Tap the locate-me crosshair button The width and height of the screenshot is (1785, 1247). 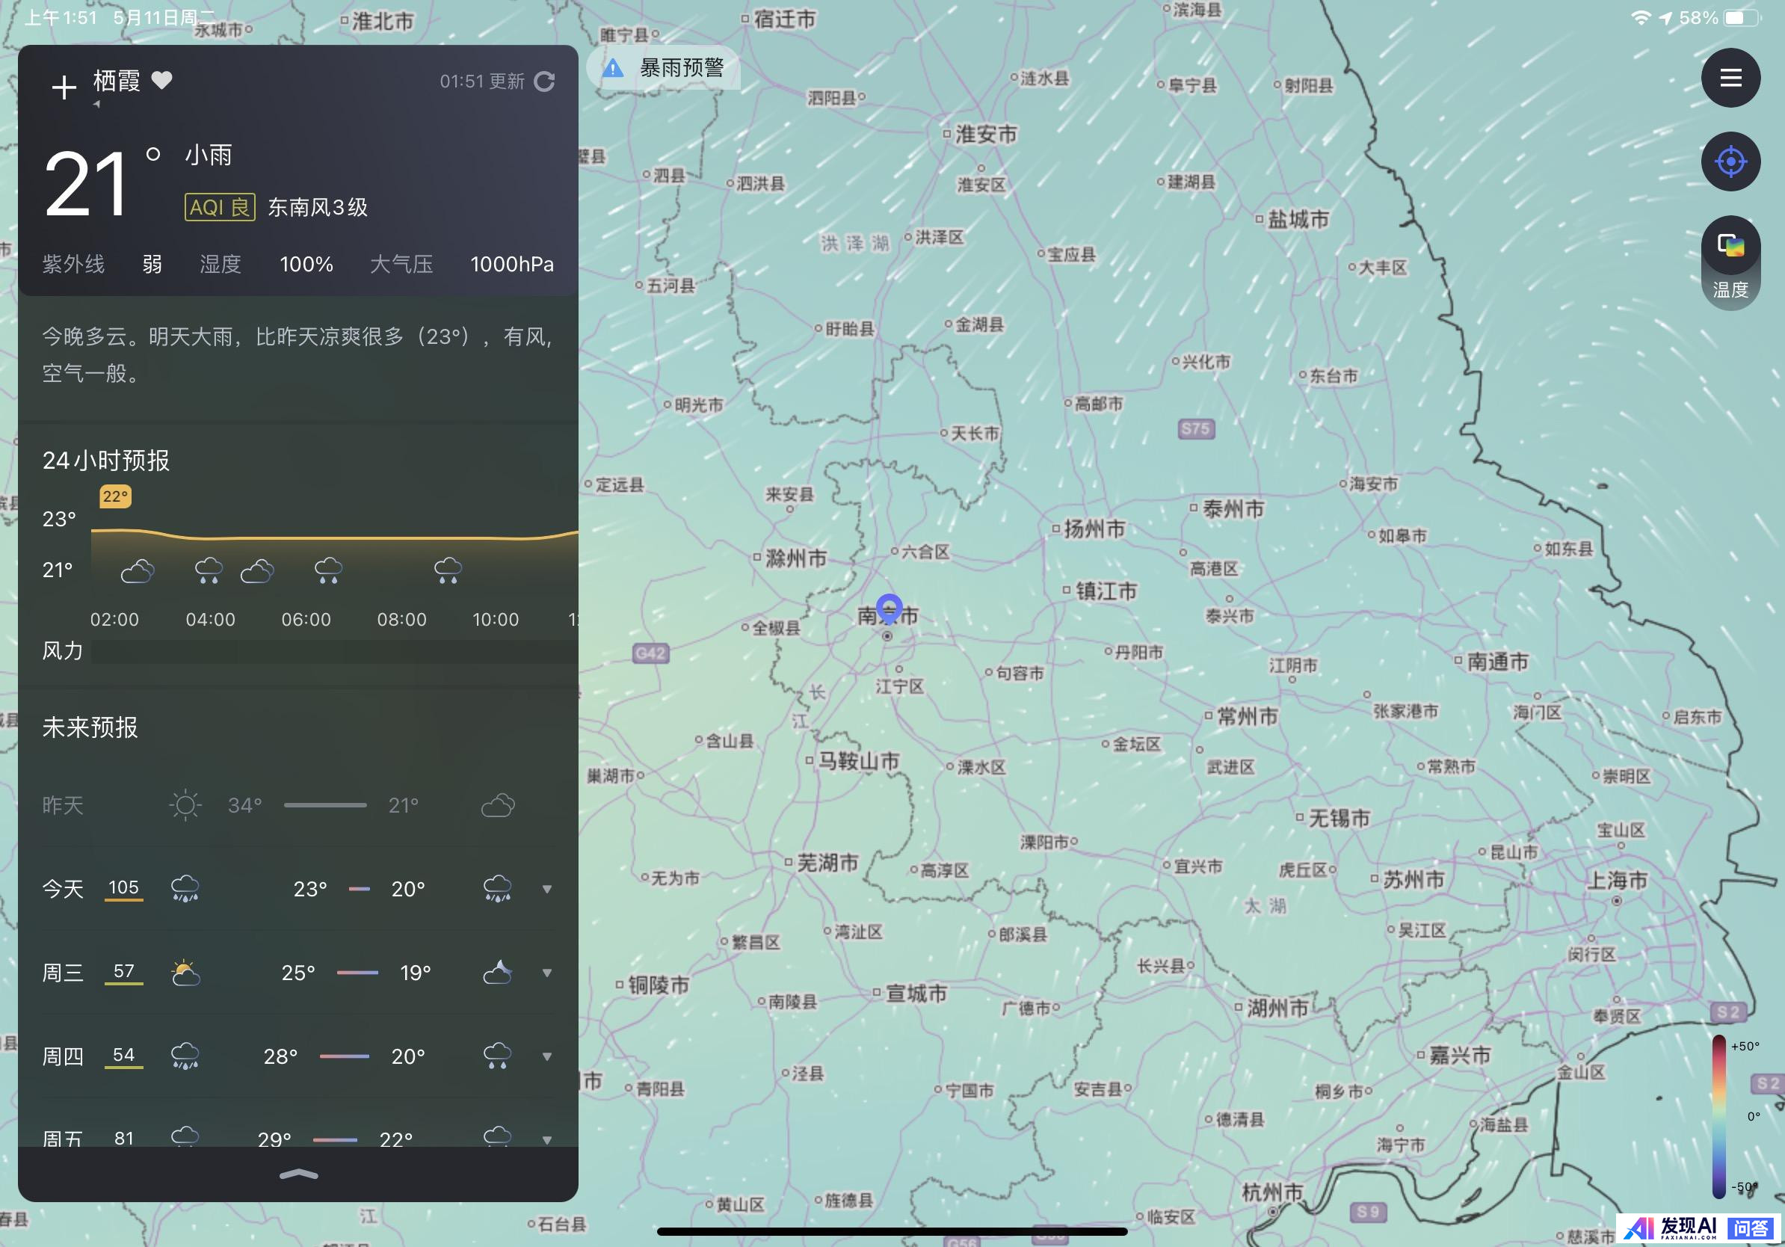click(1730, 161)
